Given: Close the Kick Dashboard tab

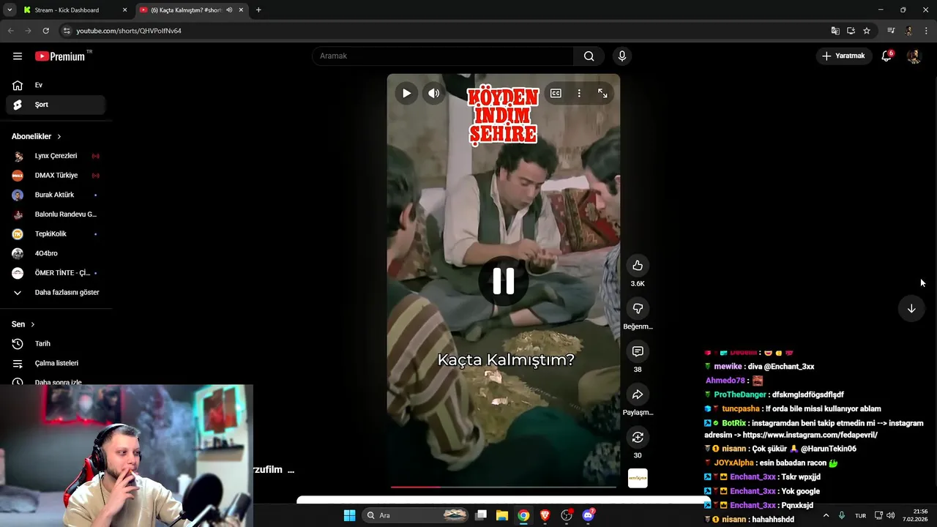Looking at the screenshot, I should [124, 10].
